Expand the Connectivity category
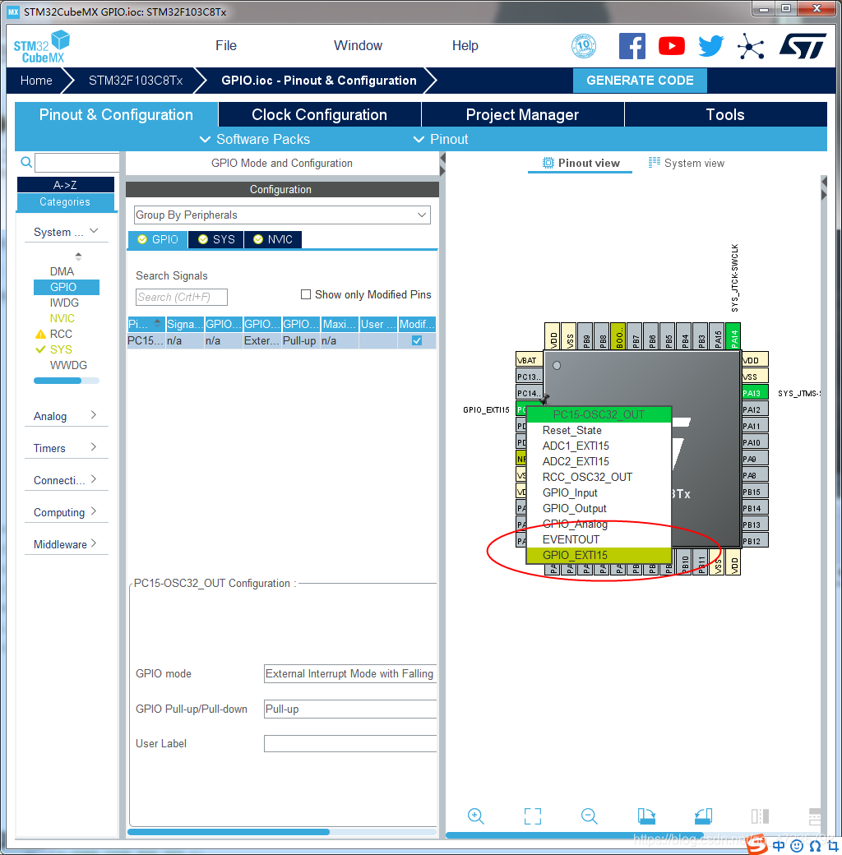The height and width of the screenshot is (855, 842). pos(66,480)
